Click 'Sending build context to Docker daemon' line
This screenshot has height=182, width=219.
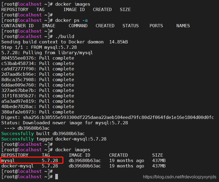(65, 42)
